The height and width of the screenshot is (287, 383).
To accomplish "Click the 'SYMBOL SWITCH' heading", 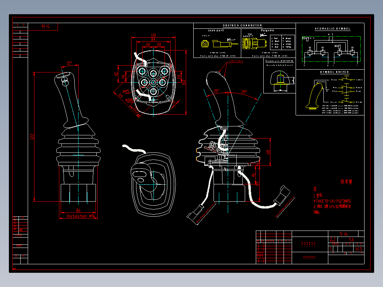I will pos(334,72).
